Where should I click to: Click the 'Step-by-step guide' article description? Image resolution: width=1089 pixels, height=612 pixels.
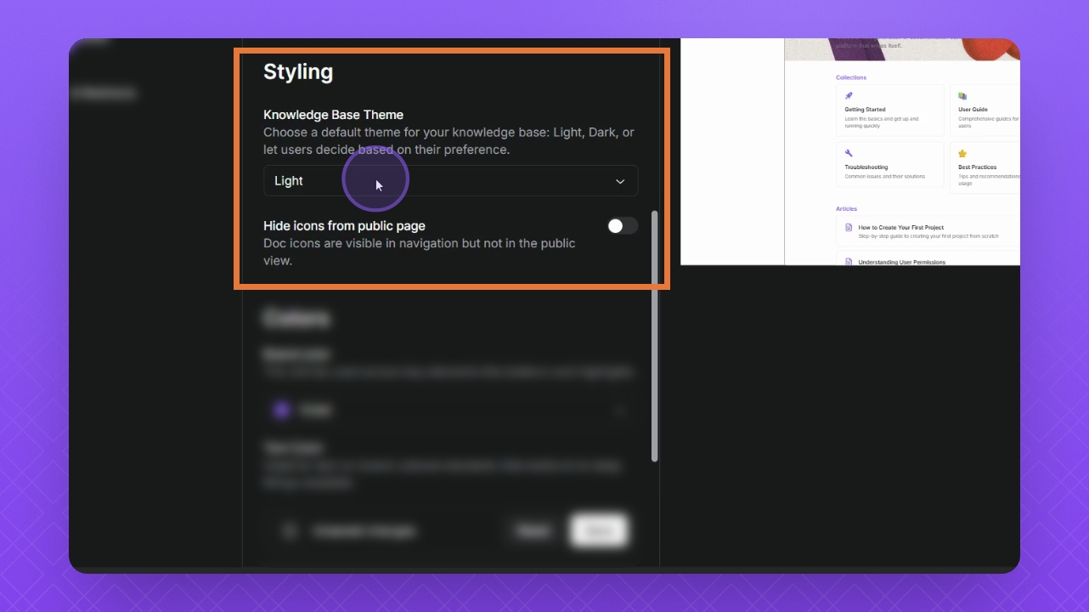coord(928,236)
